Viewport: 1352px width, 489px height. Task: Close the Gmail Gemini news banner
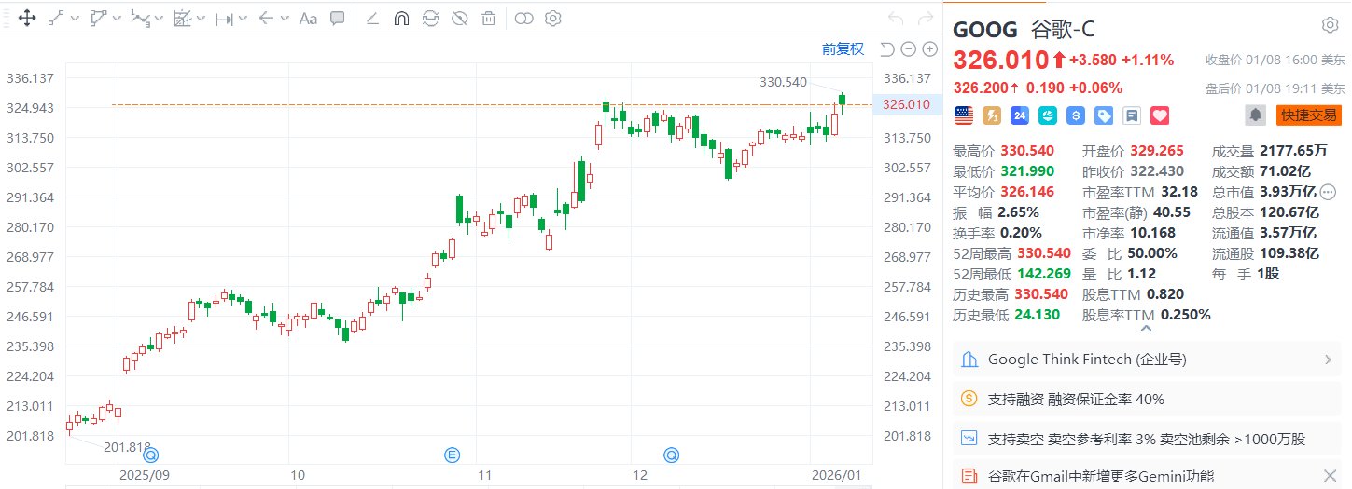[x=1330, y=476]
